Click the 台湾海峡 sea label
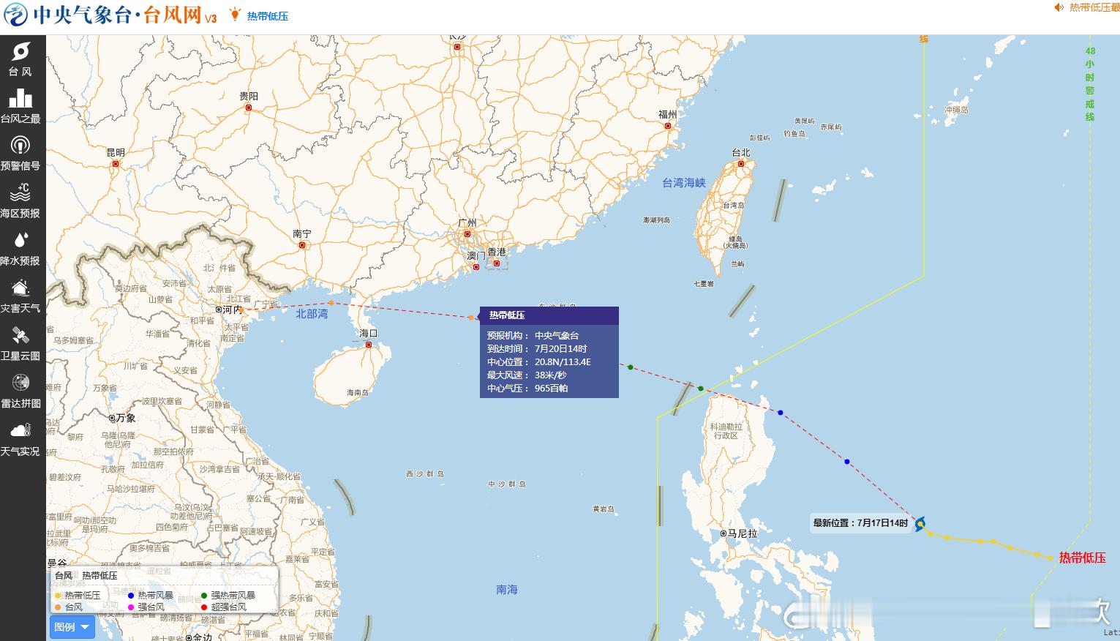Image resolution: width=1120 pixels, height=641 pixels. [x=684, y=183]
